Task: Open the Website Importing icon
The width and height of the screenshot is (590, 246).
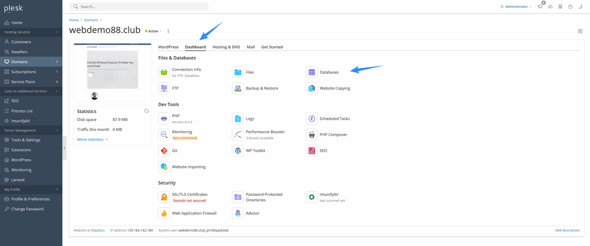Action: (x=164, y=167)
